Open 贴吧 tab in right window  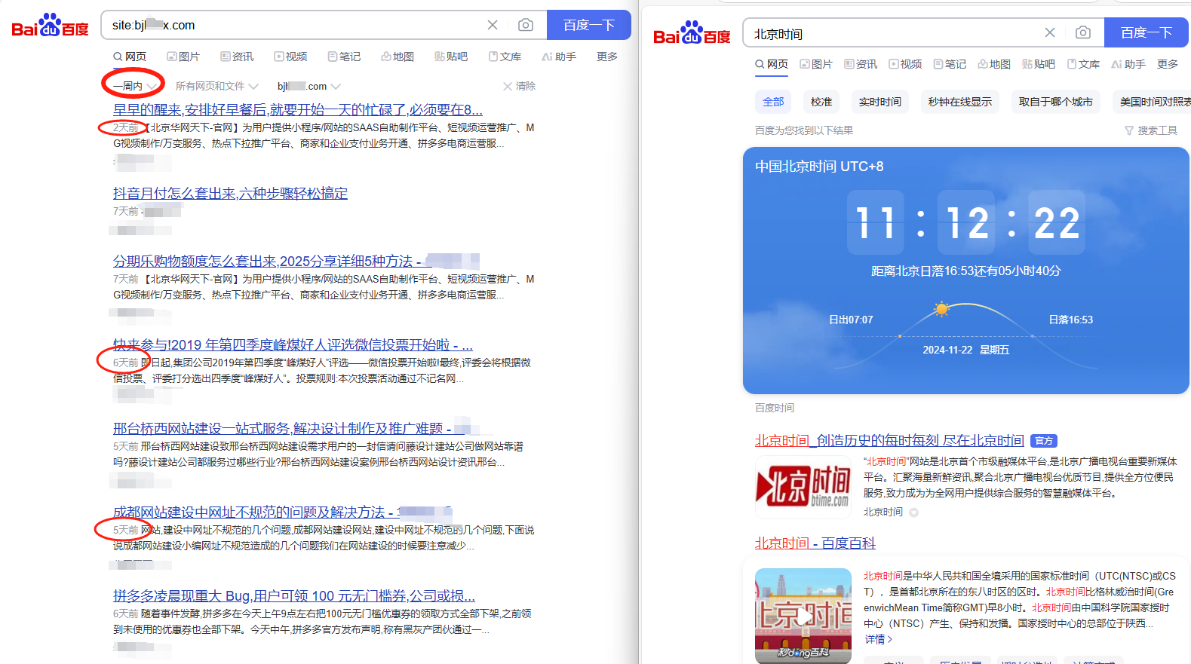(x=1039, y=64)
